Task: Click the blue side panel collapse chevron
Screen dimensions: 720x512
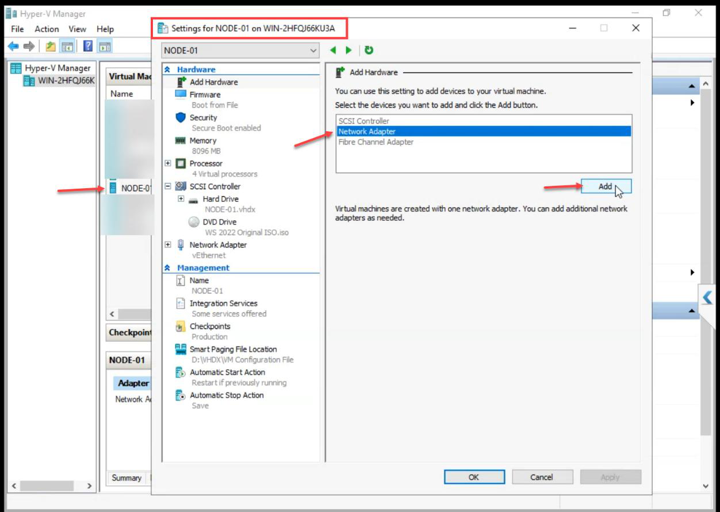Action: coord(708,298)
